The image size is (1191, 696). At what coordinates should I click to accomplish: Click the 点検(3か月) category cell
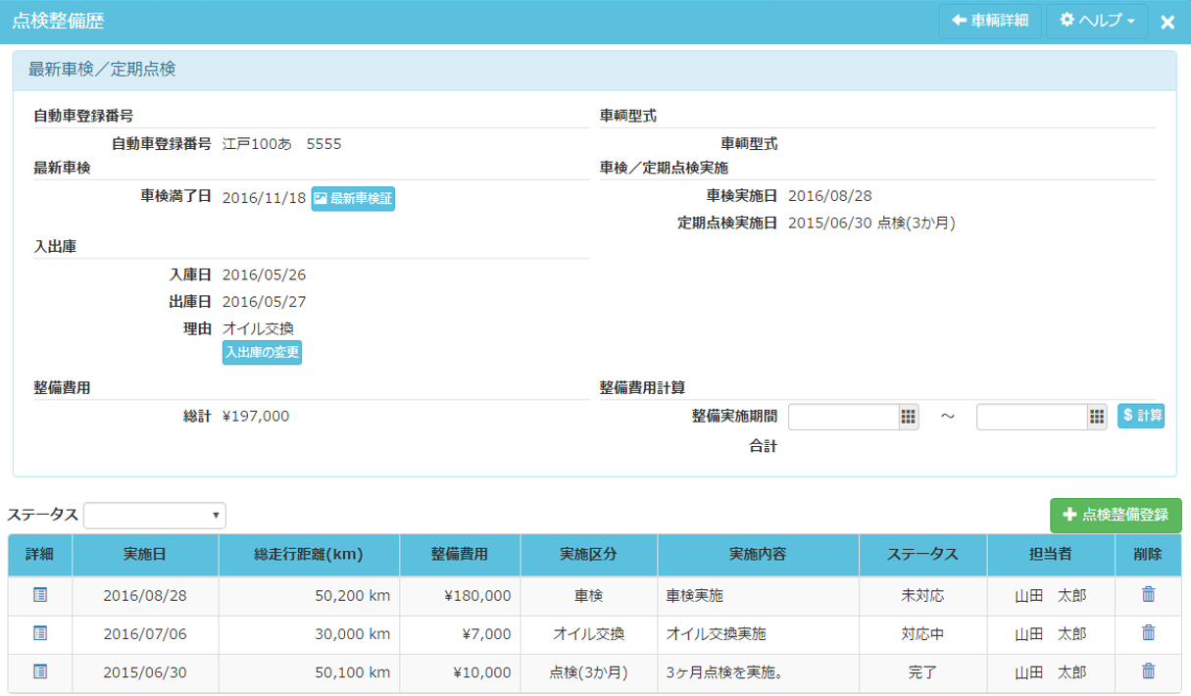[x=589, y=672]
